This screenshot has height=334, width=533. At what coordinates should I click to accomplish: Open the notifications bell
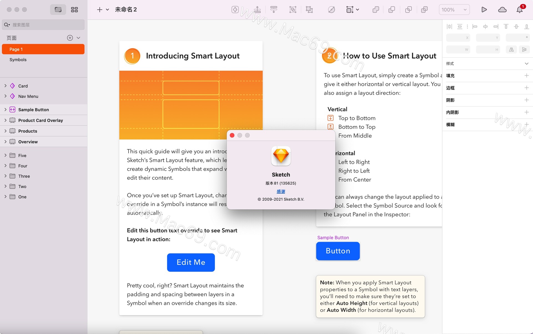(520, 10)
